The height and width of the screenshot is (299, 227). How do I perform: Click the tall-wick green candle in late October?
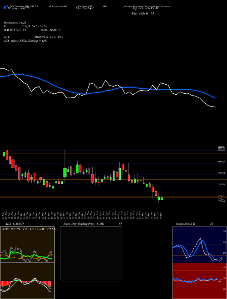pos(65,173)
